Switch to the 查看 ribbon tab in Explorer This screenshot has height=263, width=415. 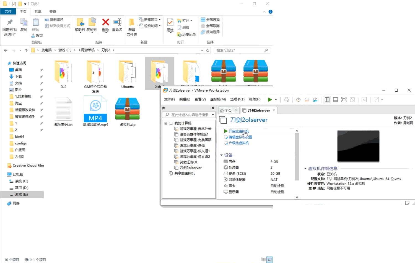pos(53,12)
